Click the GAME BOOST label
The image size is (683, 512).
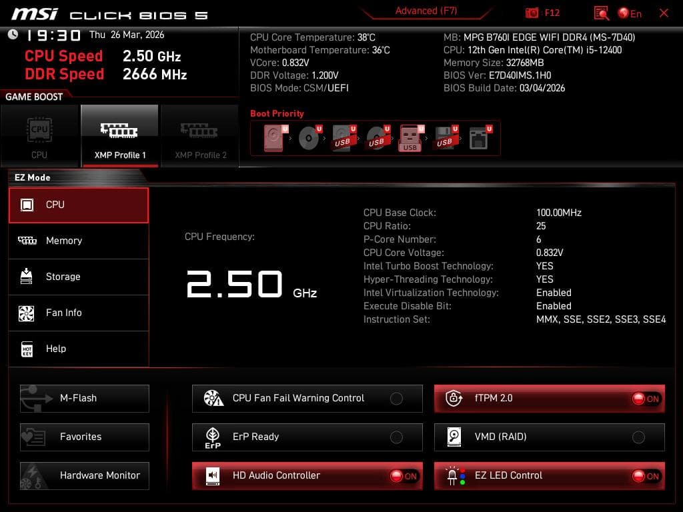point(34,97)
